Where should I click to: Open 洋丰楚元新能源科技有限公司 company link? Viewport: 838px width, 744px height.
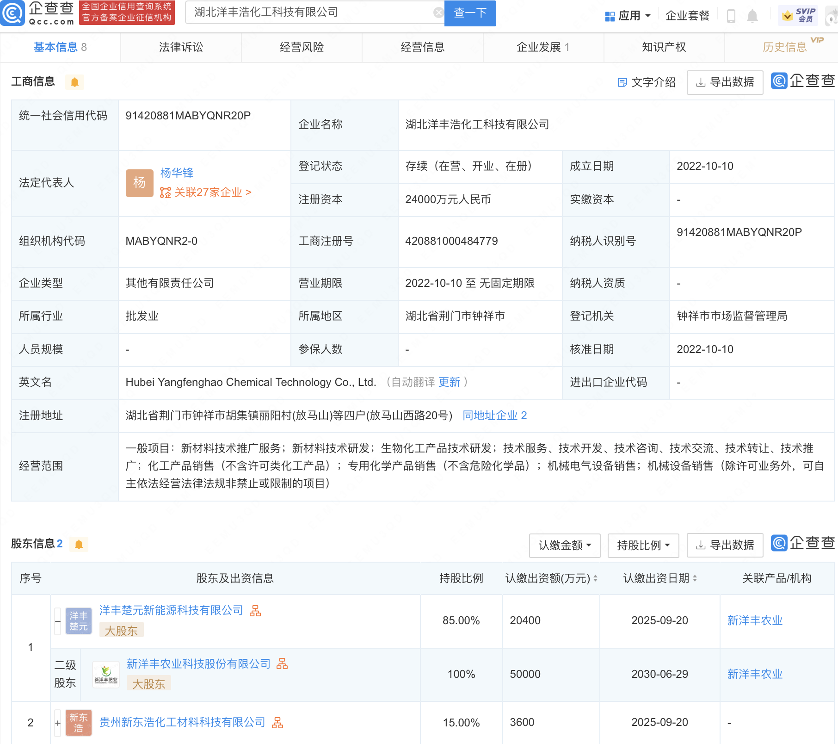pos(171,610)
